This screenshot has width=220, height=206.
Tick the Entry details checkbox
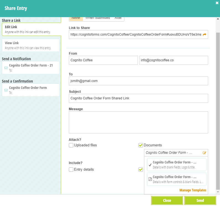click(x=71, y=170)
